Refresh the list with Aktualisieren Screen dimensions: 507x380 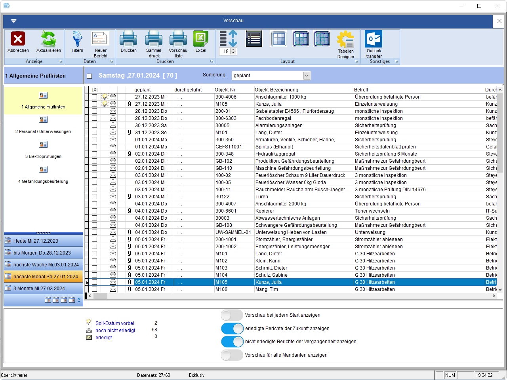click(48, 39)
